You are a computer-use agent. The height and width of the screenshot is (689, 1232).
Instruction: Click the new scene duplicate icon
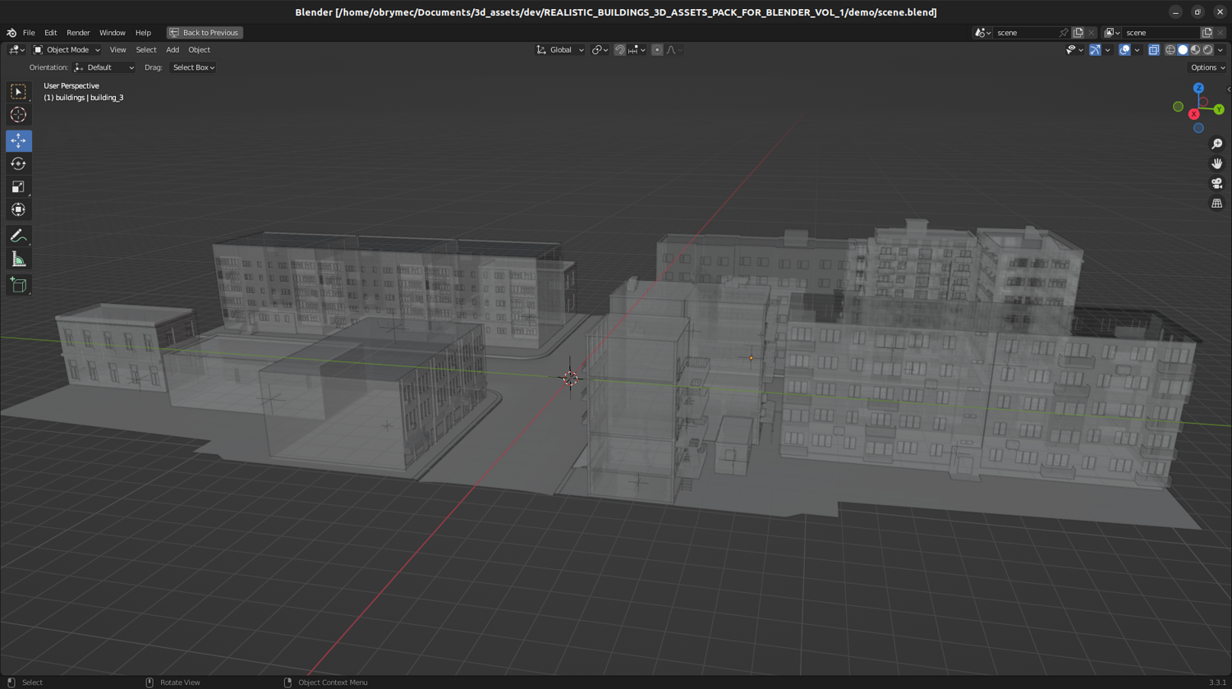tap(1078, 33)
